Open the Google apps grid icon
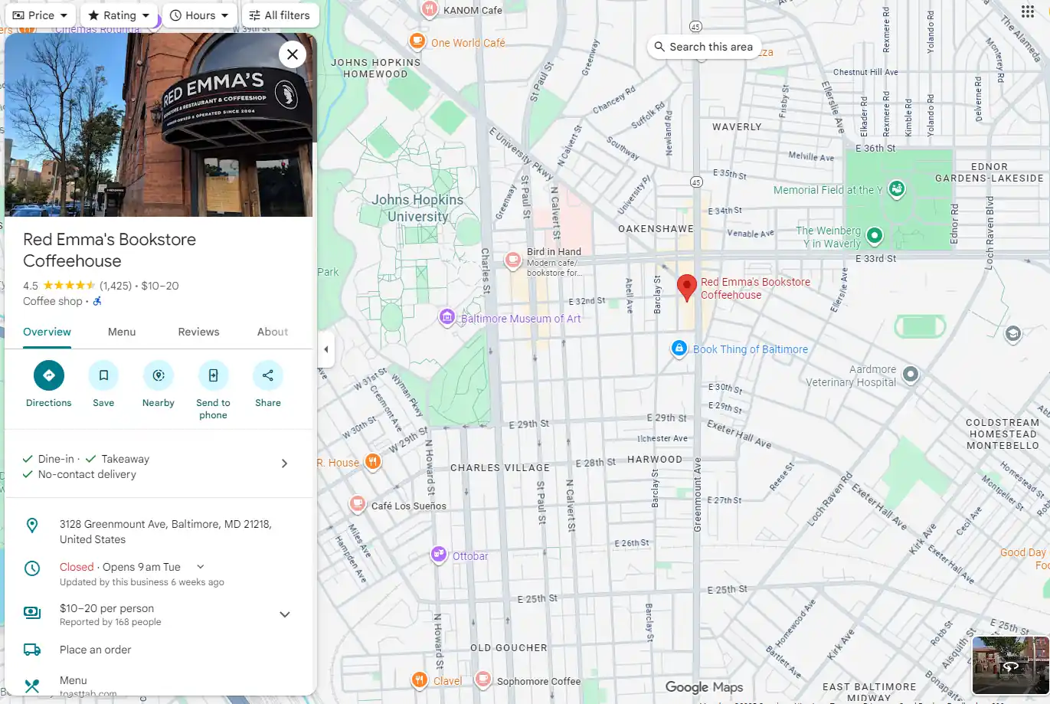 1028,11
